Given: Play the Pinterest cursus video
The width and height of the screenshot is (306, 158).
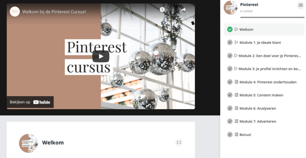Looking at the screenshot, I should [101, 56].
